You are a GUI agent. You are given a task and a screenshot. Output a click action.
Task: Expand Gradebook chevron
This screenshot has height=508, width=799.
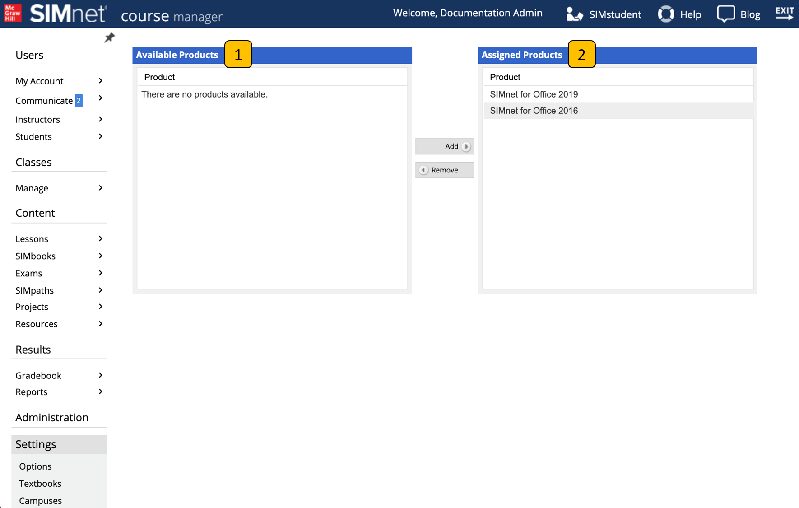(x=100, y=375)
